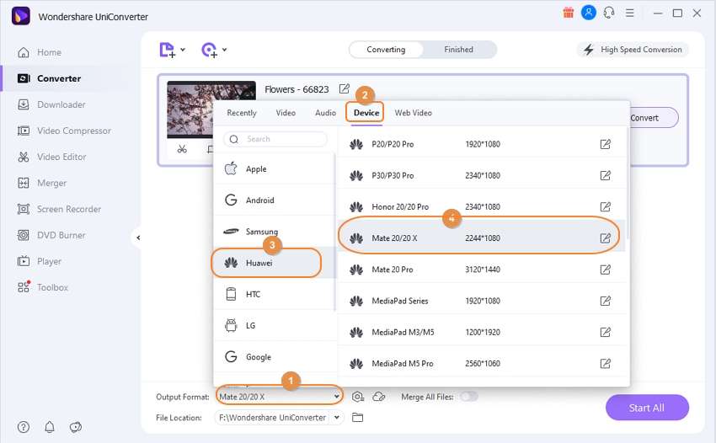Edit settings for Honor 20/20 Pro
Viewport: 716px width, 443px height.
[x=605, y=207]
